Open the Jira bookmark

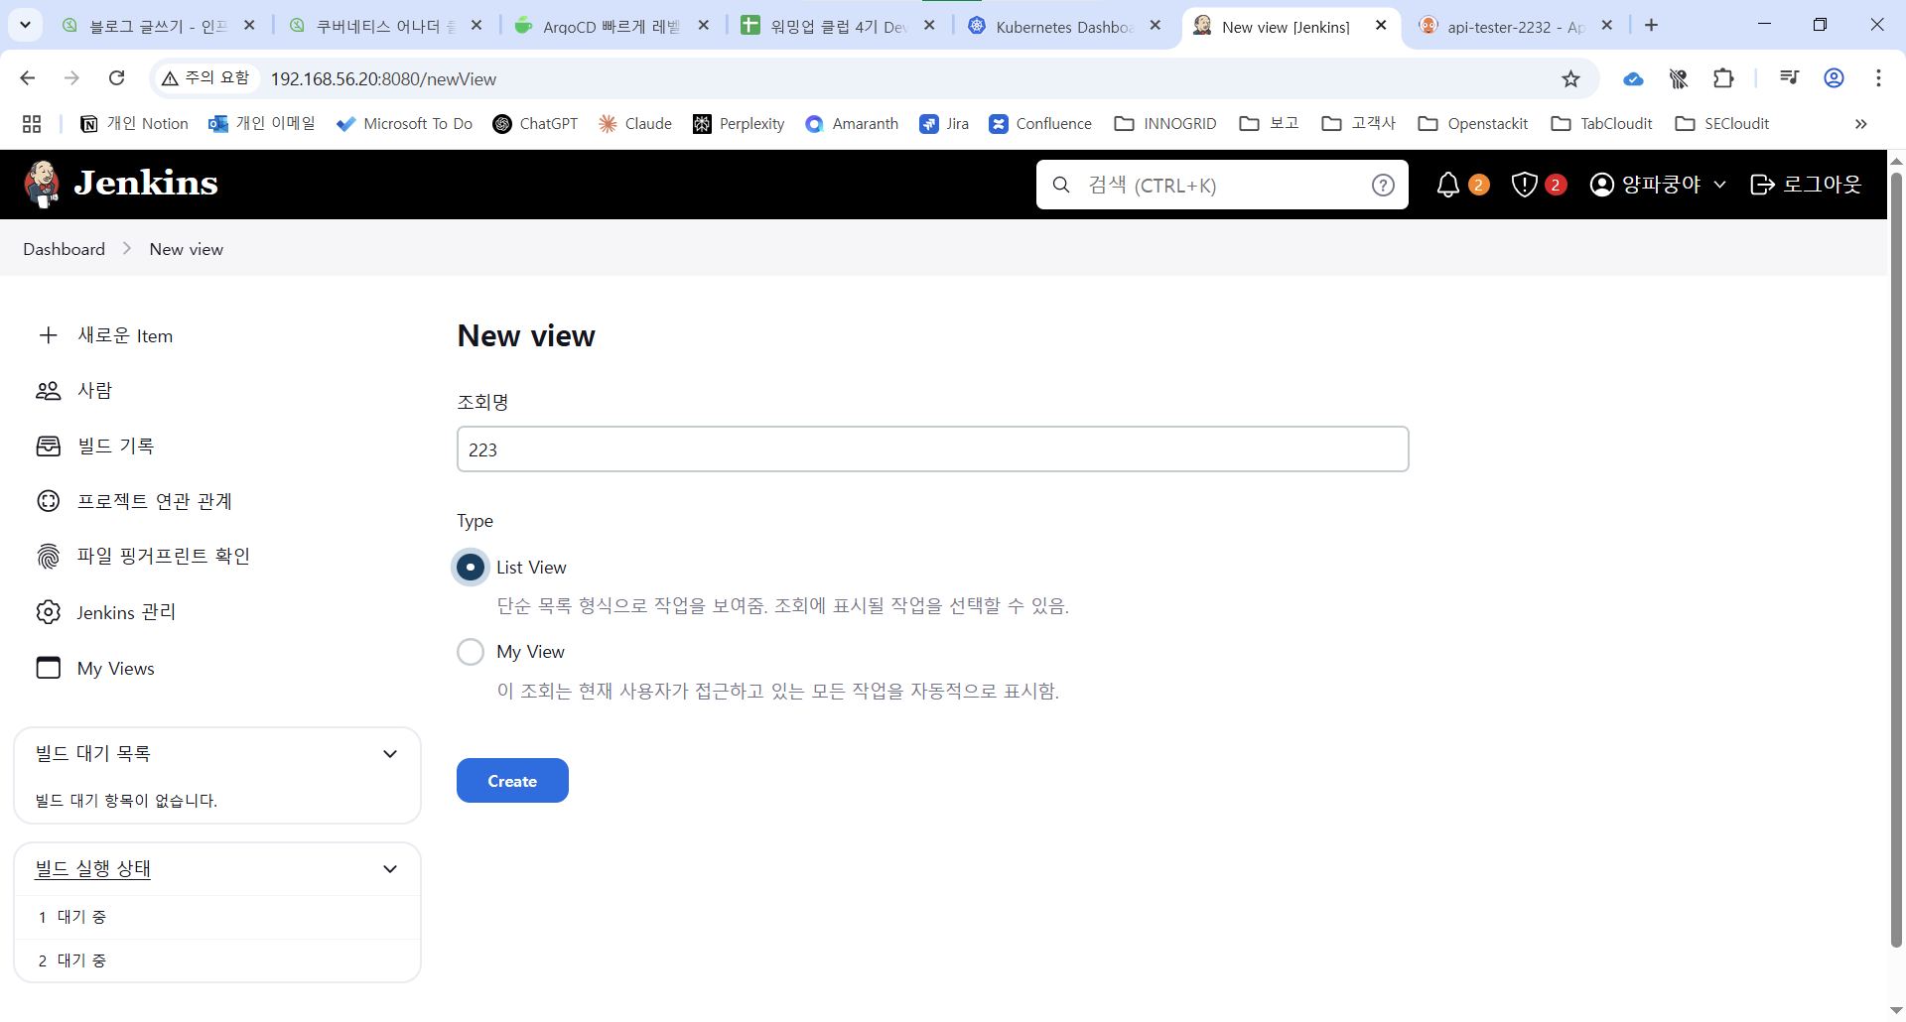point(944,124)
